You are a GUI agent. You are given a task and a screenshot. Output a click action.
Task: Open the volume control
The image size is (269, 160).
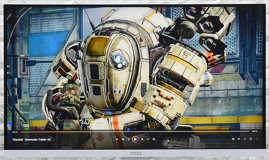tap(239, 139)
